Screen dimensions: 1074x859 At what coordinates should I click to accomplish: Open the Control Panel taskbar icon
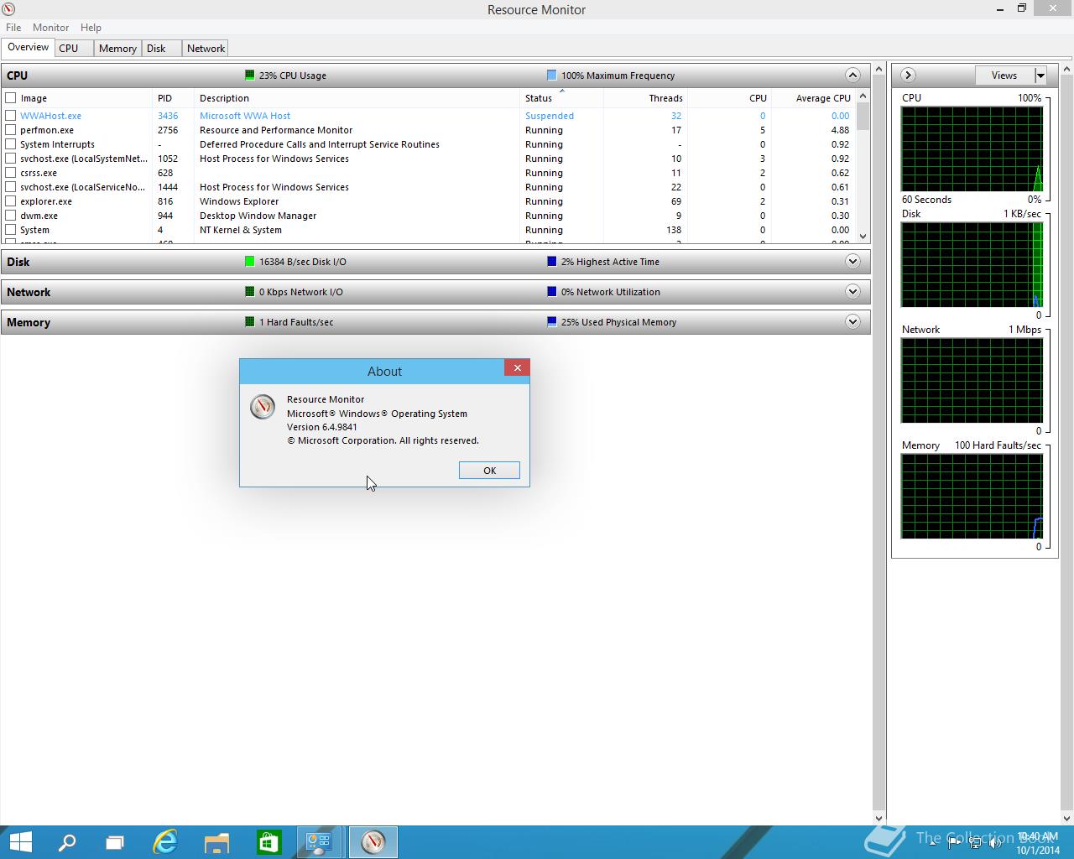click(x=319, y=841)
